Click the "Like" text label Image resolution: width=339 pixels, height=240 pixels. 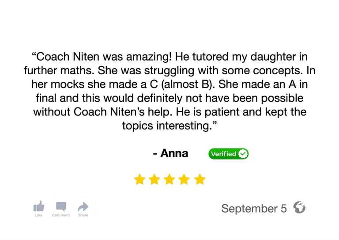(39, 215)
